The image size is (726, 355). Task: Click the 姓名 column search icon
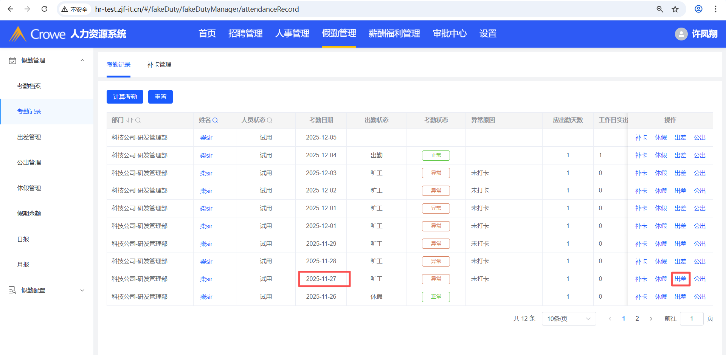point(215,120)
